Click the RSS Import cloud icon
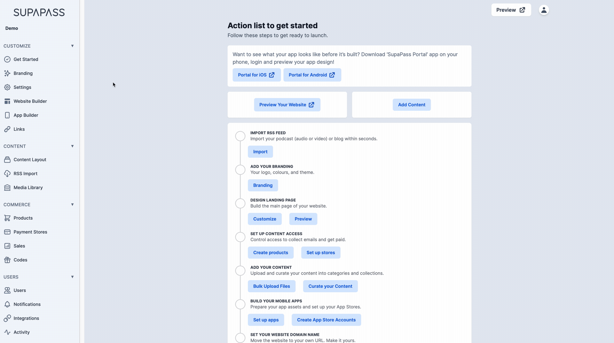The width and height of the screenshot is (614, 343). pos(7,173)
